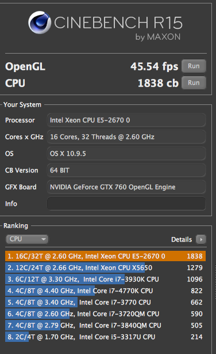Click the Cores x GHz field
This screenshot has height=354, width=216.
tap(126, 137)
